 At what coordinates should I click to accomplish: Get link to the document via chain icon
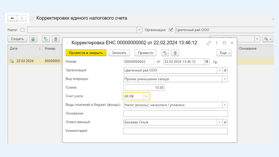(x=209, y=43)
